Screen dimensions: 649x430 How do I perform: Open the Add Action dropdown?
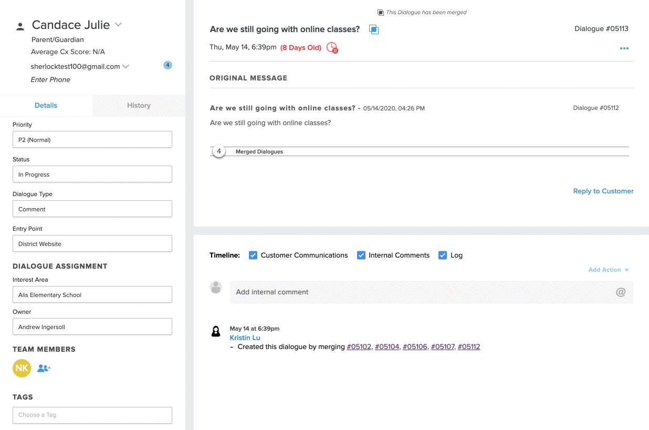[608, 270]
